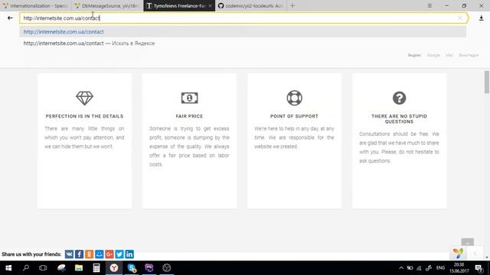The height and width of the screenshot is (275, 490).
Task: Open a new tab with plus button
Action: (x=292, y=5)
